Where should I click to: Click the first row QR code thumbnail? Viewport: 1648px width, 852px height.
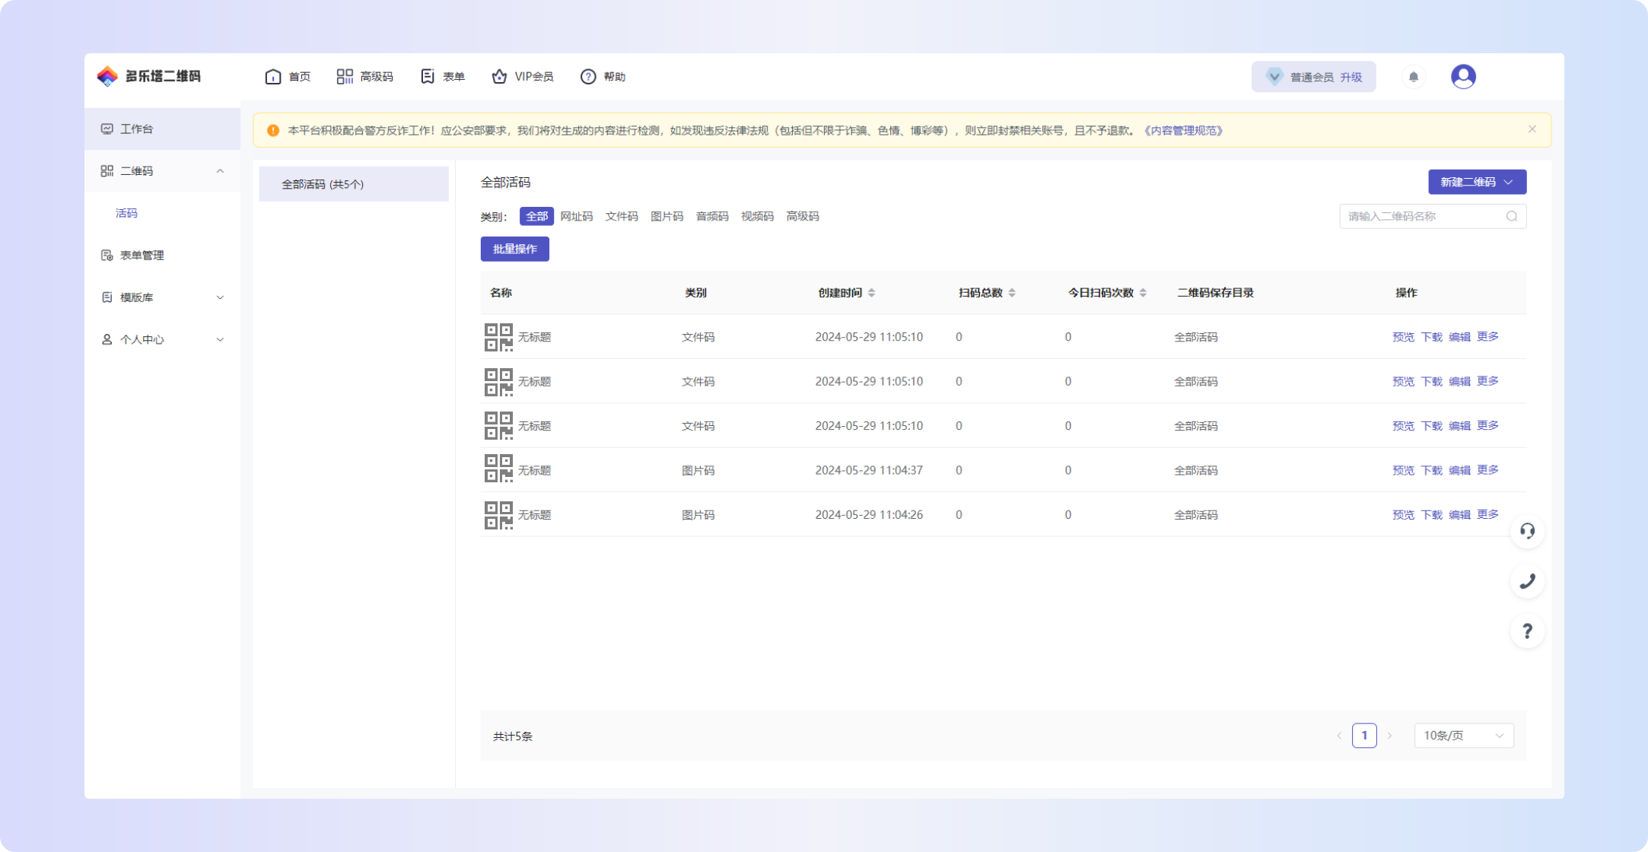[498, 337]
